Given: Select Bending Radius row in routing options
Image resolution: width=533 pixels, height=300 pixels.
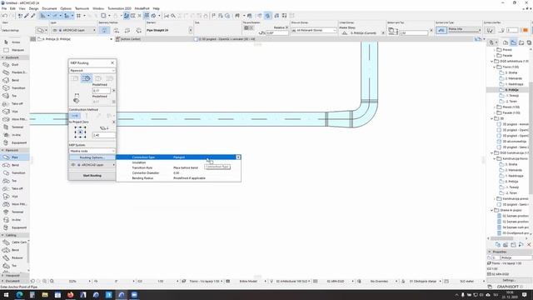Looking at the screenshot, I should coord(178,178).
